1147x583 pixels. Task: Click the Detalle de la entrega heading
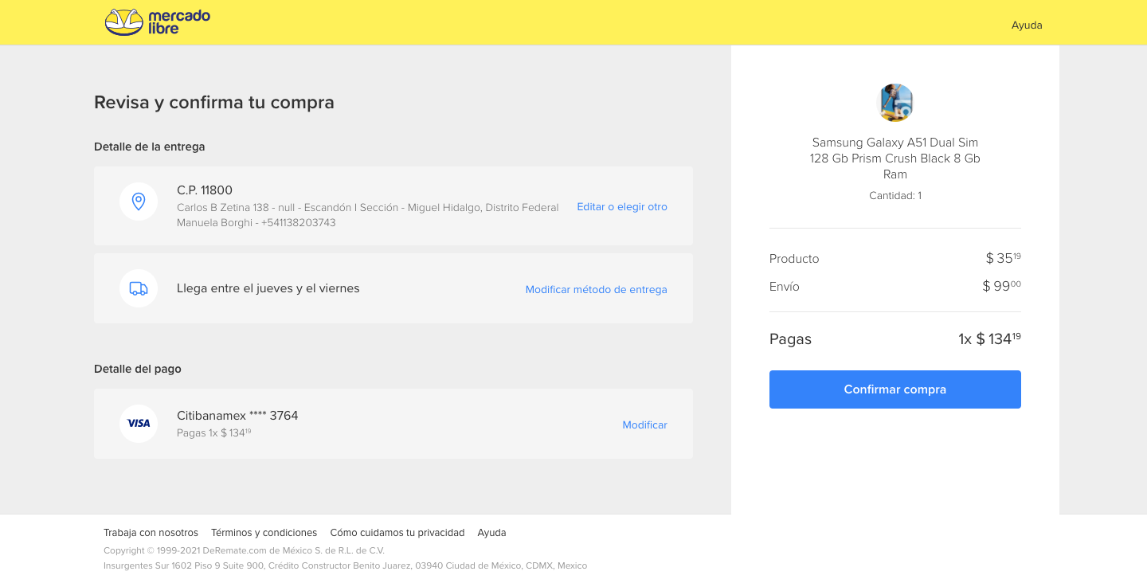click(x=150, y=147)
